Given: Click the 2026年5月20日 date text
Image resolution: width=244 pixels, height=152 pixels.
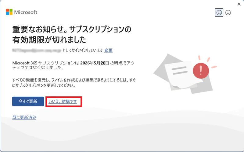Looking at the screenshot, I should [95, 63].
